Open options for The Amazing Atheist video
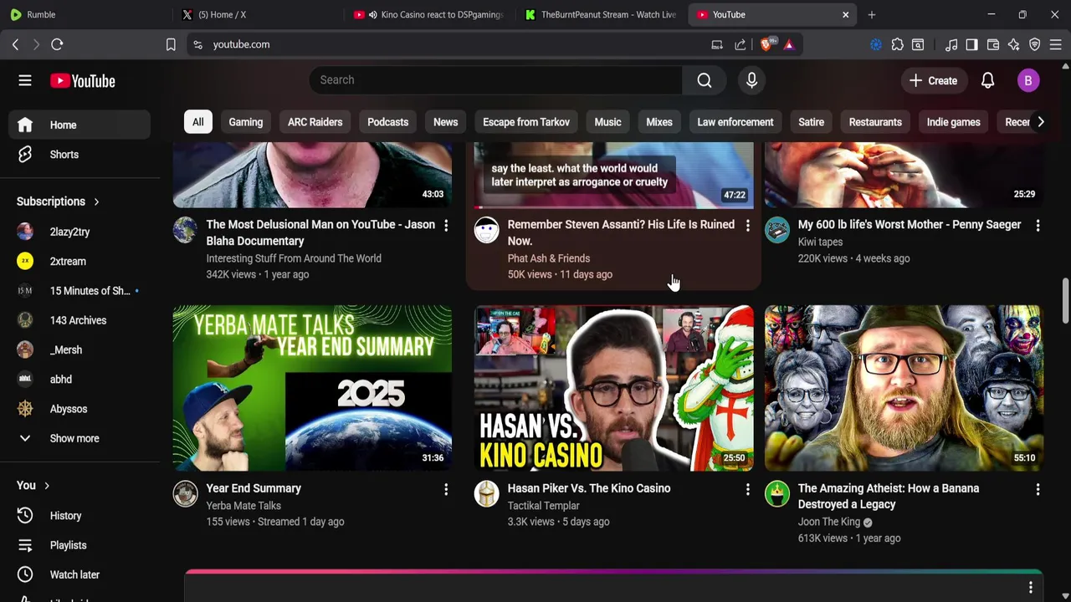1071x602 pixels. (1038, 489)
